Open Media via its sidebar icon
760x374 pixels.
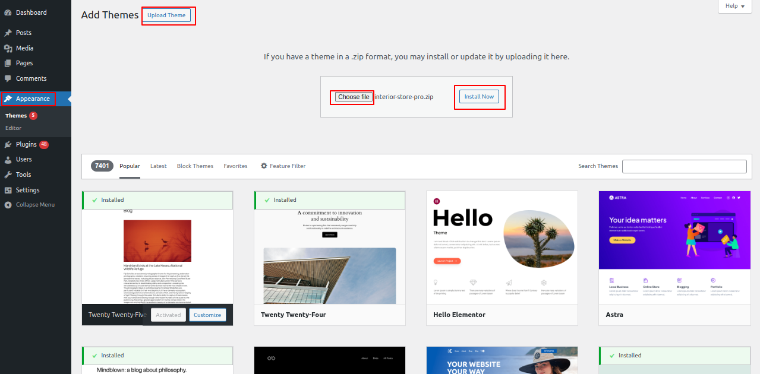8,48
